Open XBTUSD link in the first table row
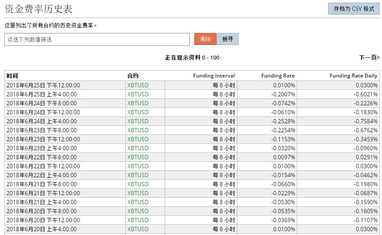Image resolution: width=382 pixels, height=235 pixels. (138, 85)
